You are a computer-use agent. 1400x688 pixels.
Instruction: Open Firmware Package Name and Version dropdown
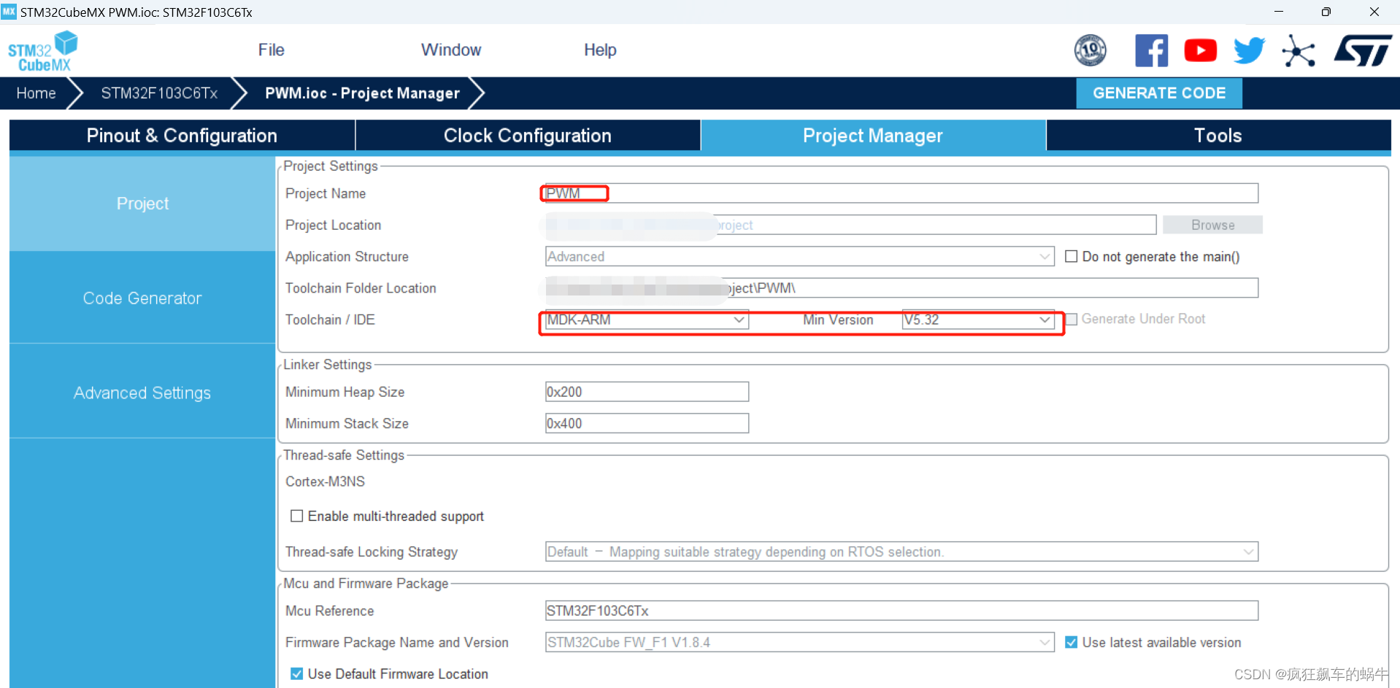pyautogui.click(x=799, y=642)
